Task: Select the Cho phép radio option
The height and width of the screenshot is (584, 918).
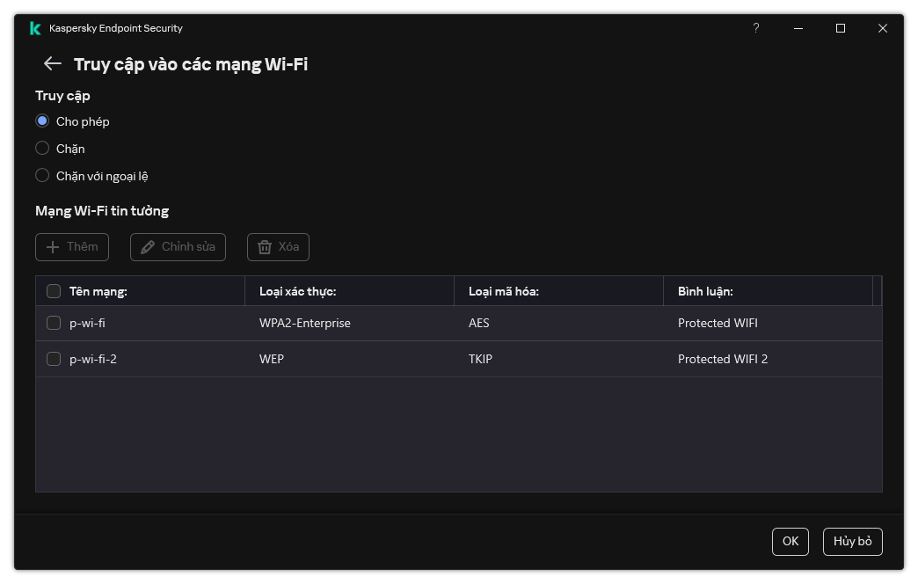Action: coord(42,121)
